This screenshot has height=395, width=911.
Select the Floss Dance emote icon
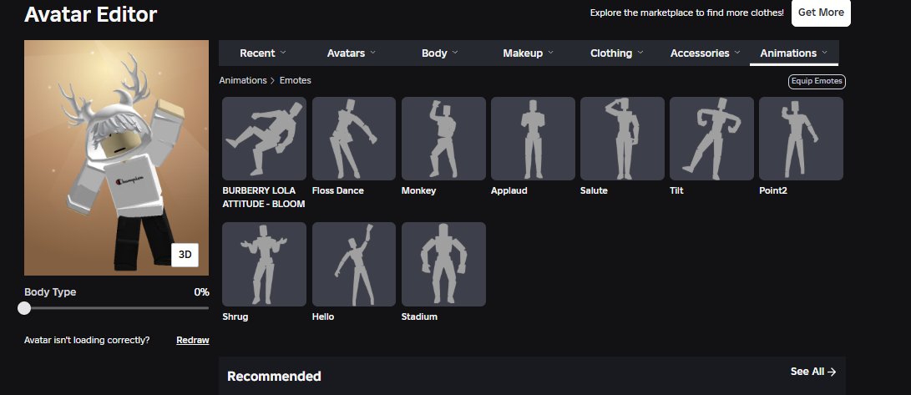(x=354, y=139)
